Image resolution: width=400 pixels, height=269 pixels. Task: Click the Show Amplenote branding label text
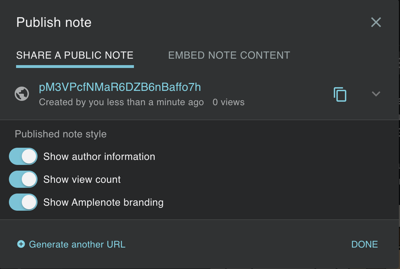tap(103, 202)
